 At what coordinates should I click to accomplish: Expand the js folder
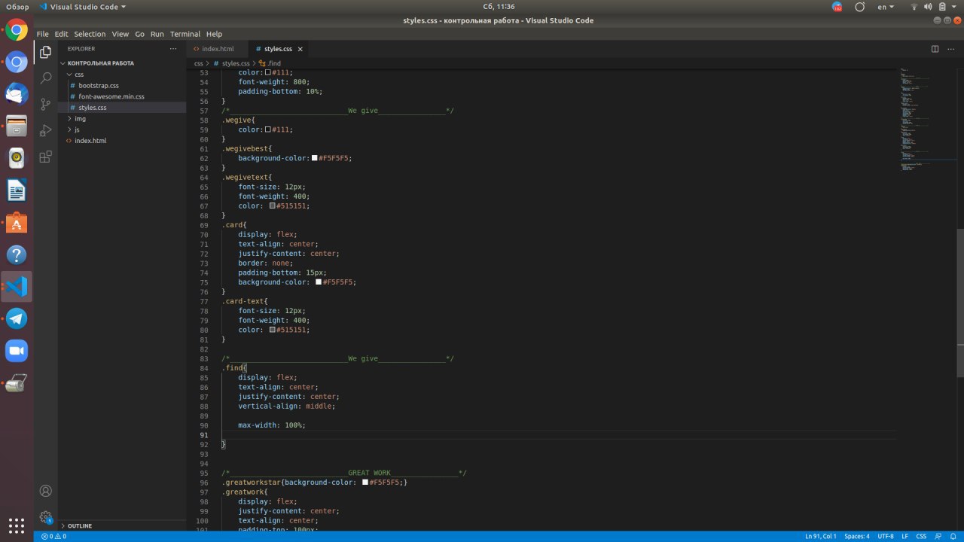coord(77,129)
